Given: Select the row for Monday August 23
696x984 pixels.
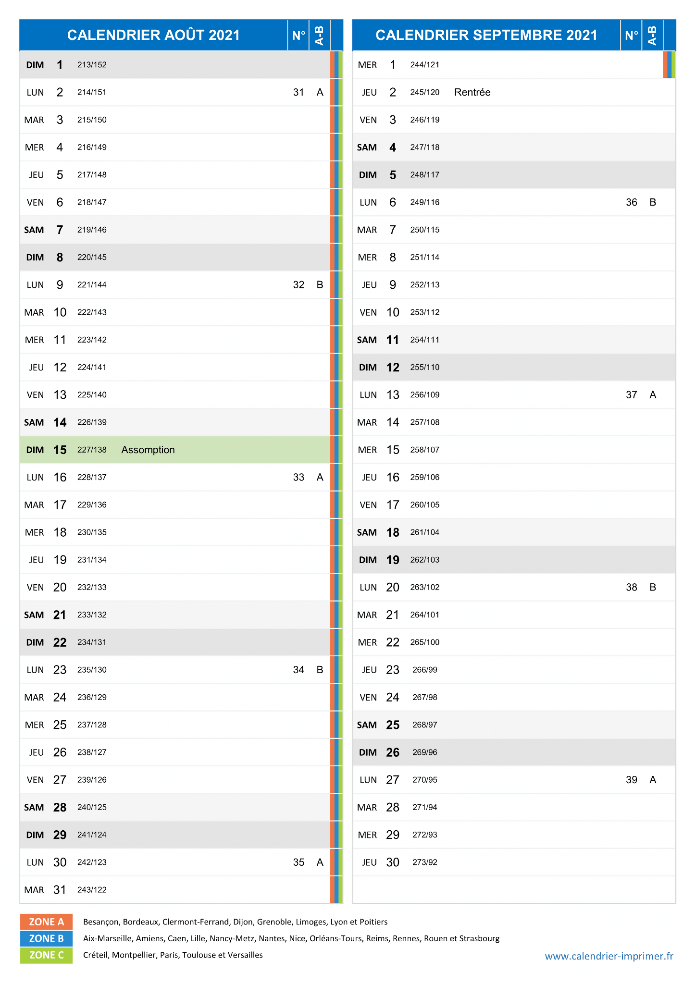Looking at the screenshot, I should click(x=175, y=670).
